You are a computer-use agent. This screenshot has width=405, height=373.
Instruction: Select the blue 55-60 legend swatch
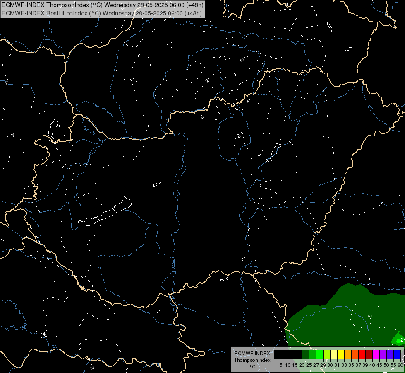click(397, 354)
